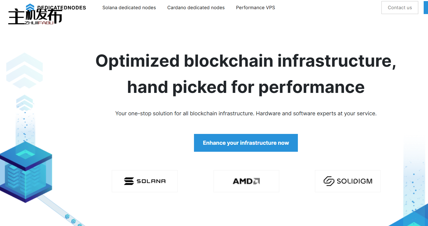
Task: Click the AMD arrow symbol beside the wordmark
Action: click(x=256, y=181)
